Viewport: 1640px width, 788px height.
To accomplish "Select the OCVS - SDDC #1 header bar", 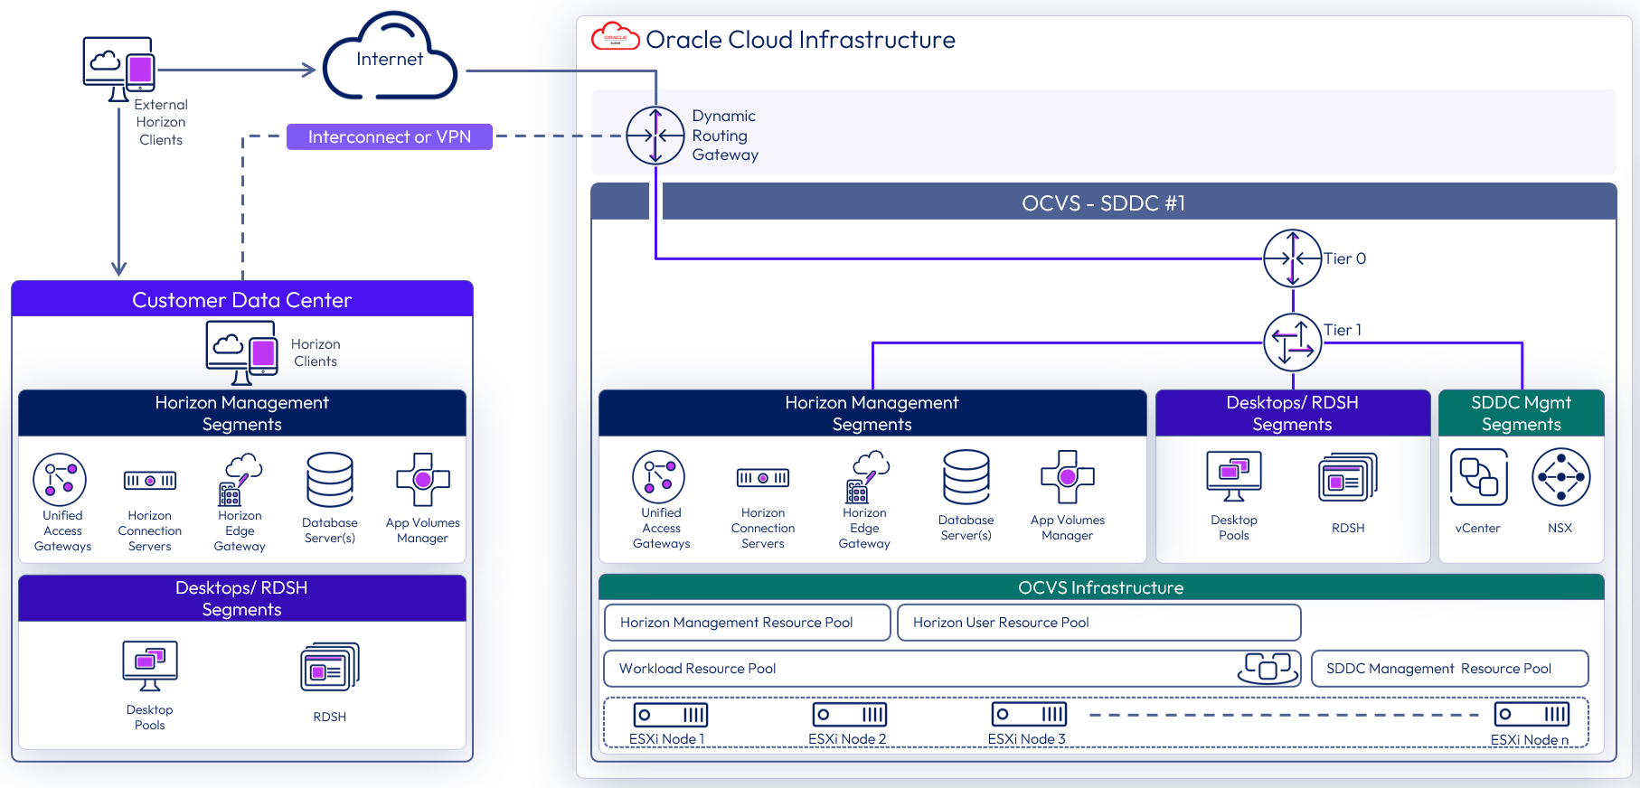I will (1103, 203).
